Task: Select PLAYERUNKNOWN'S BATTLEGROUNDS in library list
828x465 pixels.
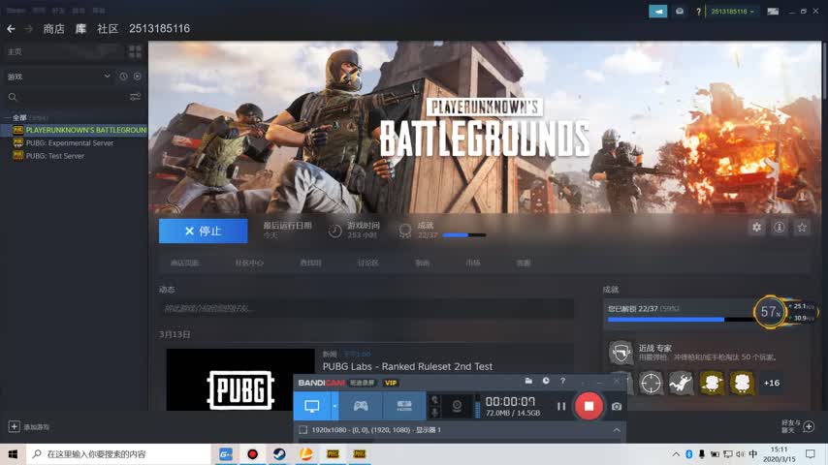Action: click(80, 130)
